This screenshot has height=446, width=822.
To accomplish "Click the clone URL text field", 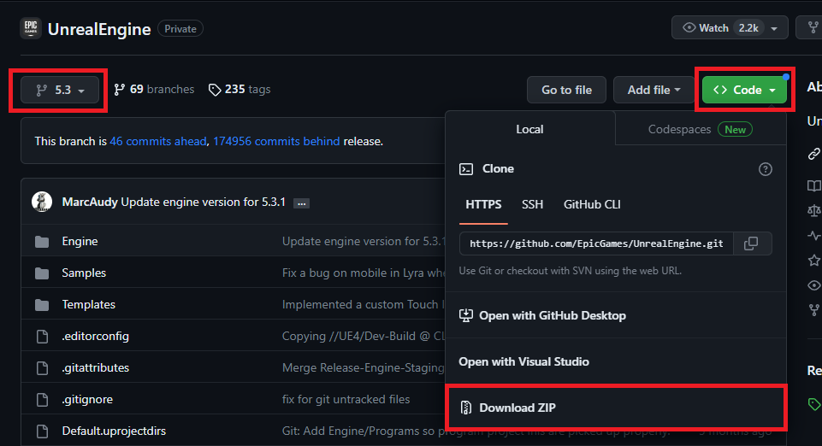I will coord(596,244).
